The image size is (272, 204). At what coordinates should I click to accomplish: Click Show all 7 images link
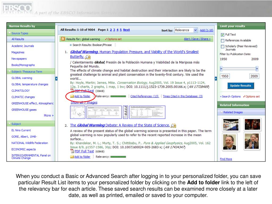[84, 103]
